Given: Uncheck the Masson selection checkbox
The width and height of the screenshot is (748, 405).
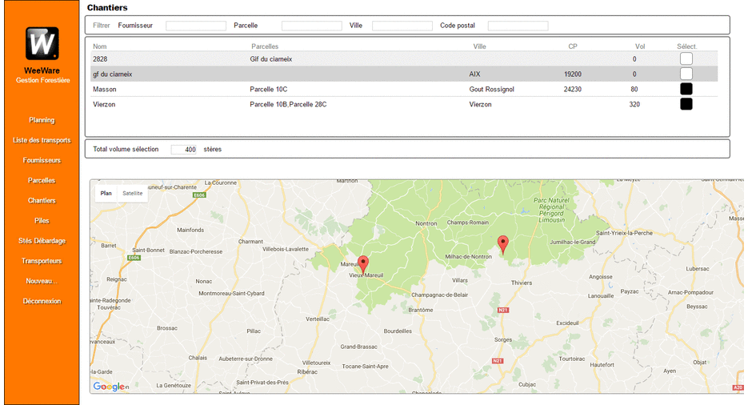Looking at the screenshot, I should (686, 89).
